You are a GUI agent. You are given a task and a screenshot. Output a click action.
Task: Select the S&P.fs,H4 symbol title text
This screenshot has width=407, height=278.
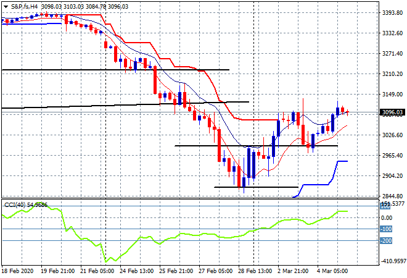tap(25, 7)
